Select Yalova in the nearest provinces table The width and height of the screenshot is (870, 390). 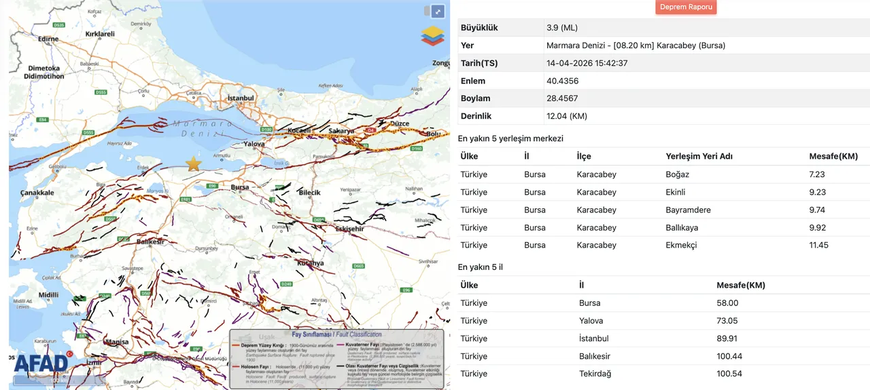(591, 321)
